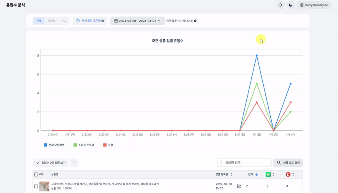Click the 상품 코드 : 13834 text

(x=61, y=188)
